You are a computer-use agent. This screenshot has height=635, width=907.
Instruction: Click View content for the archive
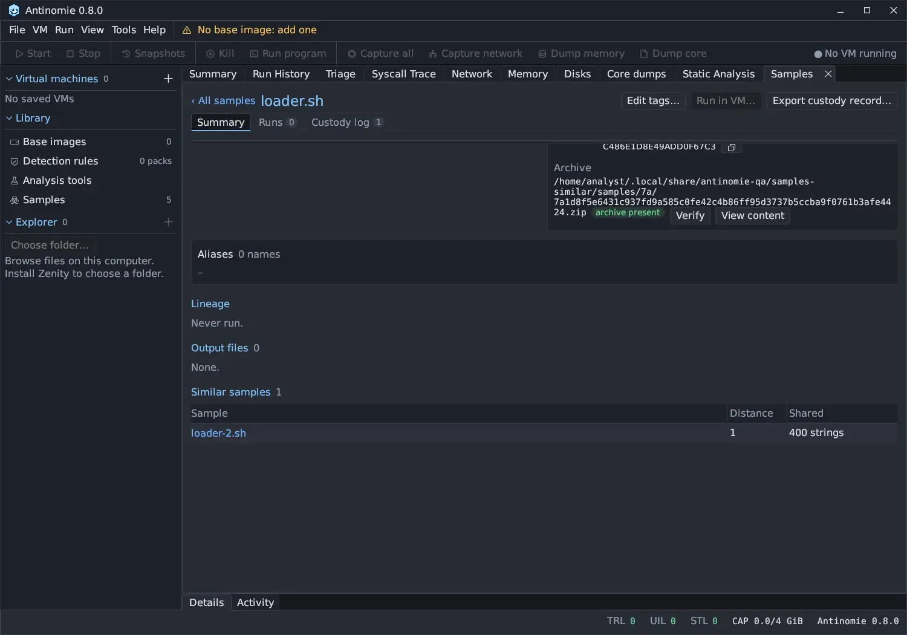(x=752, y=215)
